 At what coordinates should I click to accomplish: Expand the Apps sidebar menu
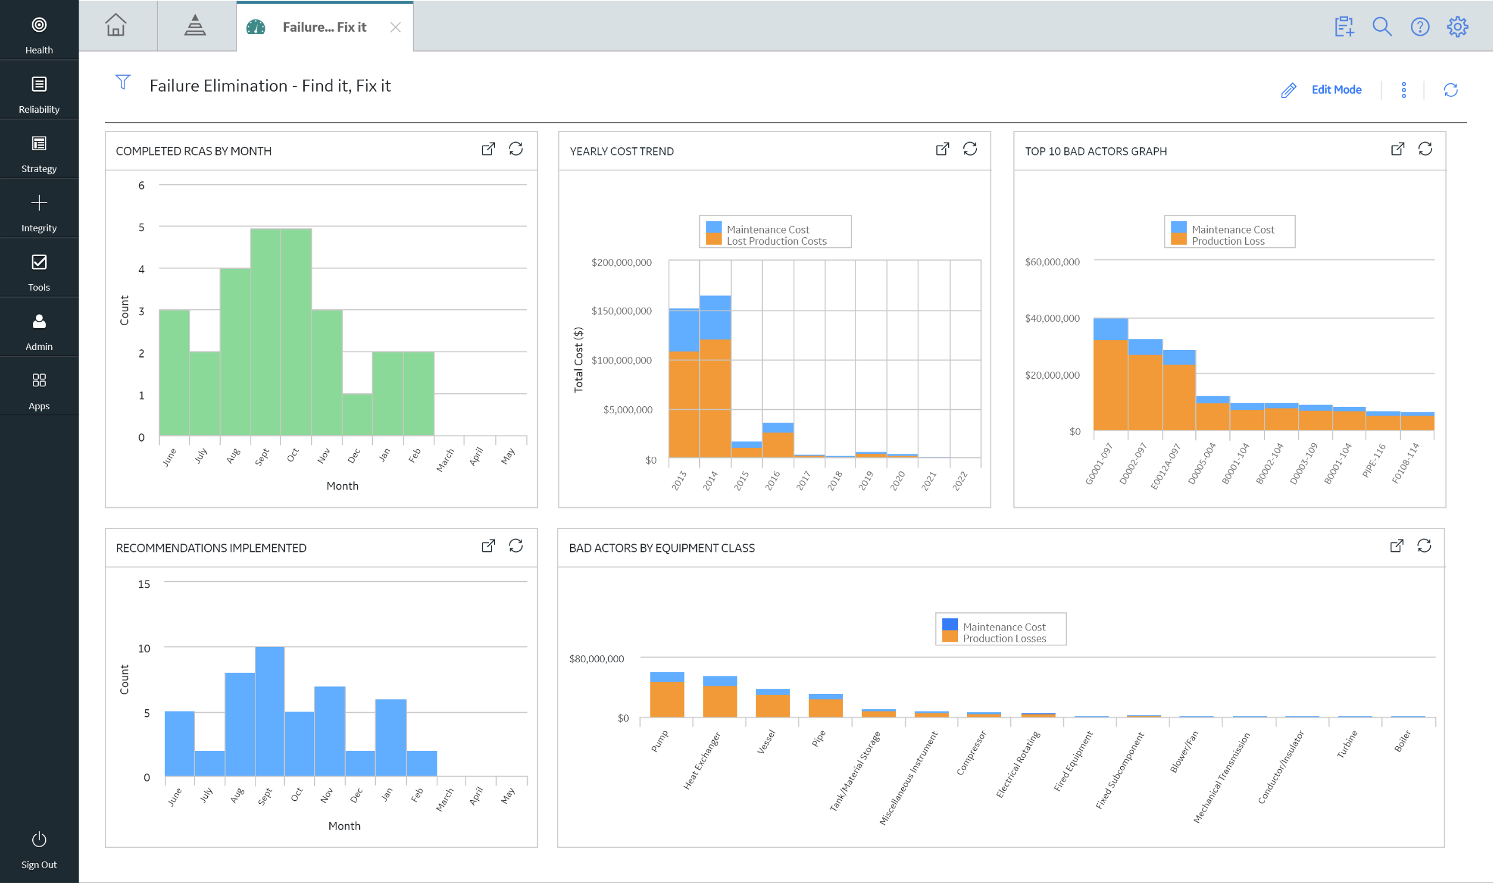pyautogui.click(x=39, y=390)
